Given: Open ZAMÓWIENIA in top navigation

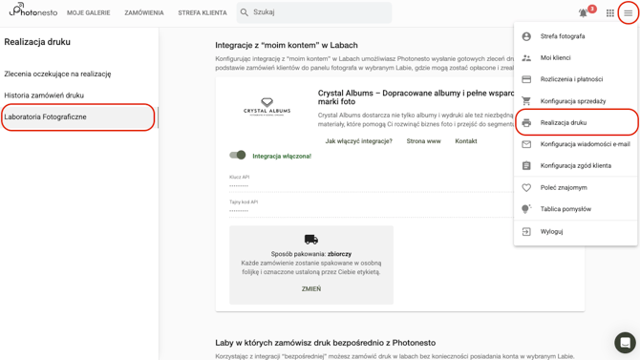Looking at the screenshot, I should point(144,12).
